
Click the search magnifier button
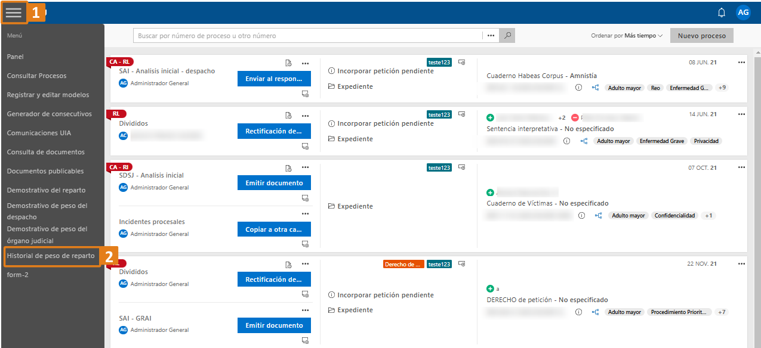pos(507,36)
